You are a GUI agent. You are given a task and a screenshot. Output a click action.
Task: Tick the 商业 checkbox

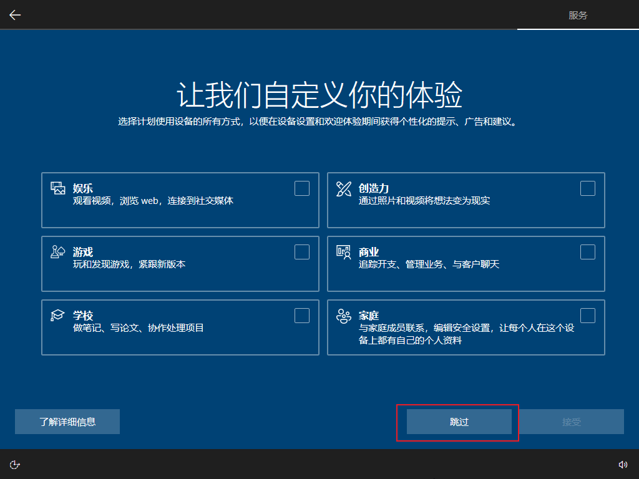[588, 252]
